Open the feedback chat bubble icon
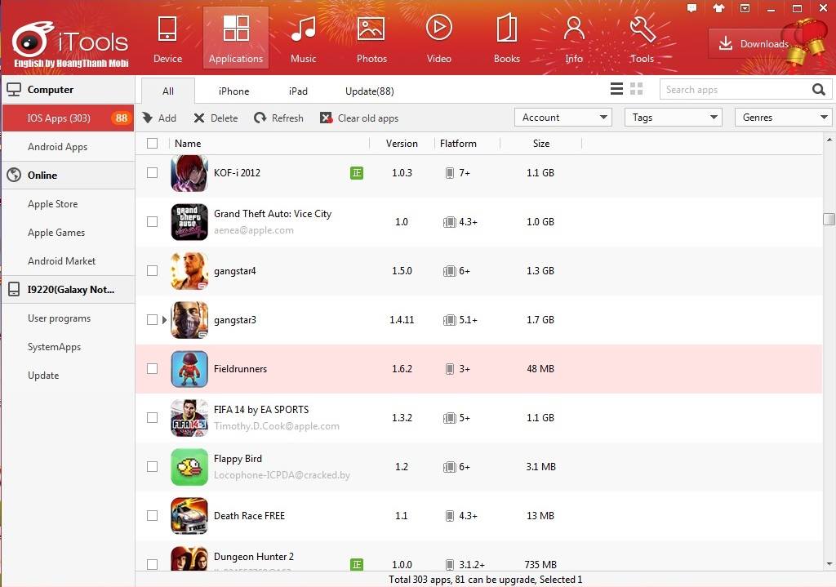The width and height of the screenshot is (836, 587). coord(692,8)
